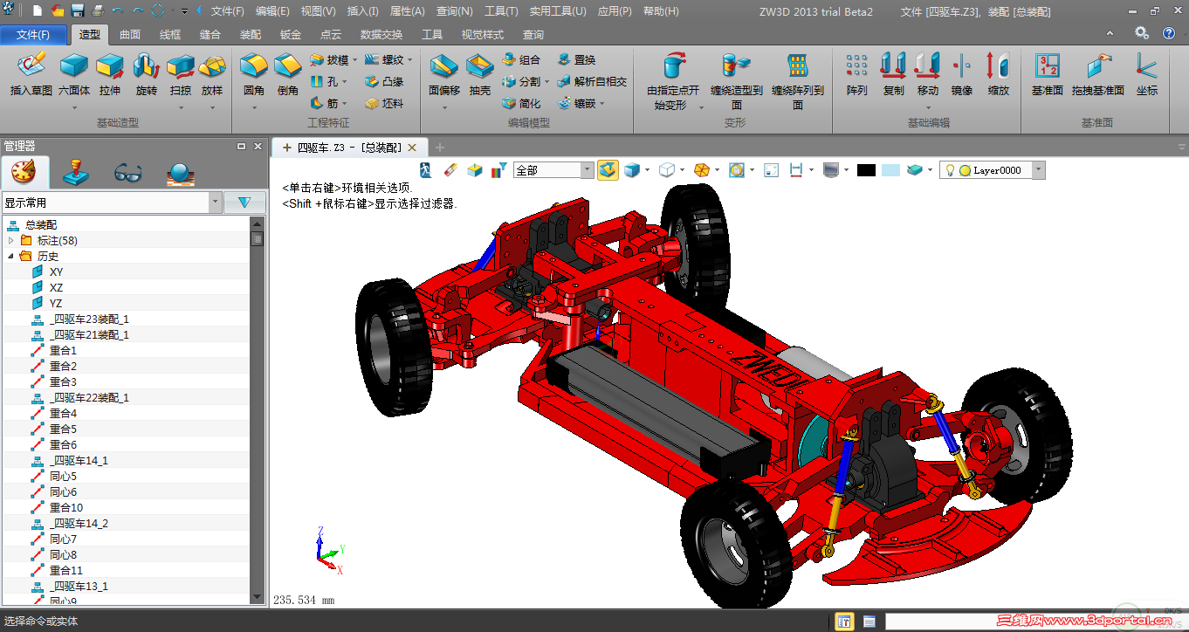This screenshot has height=632, width=1189.
Task: Click the blue 文件(F) button
Action: [33, 35]
